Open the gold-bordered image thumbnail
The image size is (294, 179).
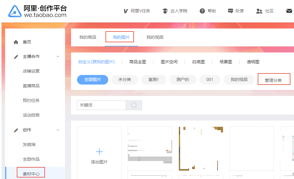[x=201, y=149]
